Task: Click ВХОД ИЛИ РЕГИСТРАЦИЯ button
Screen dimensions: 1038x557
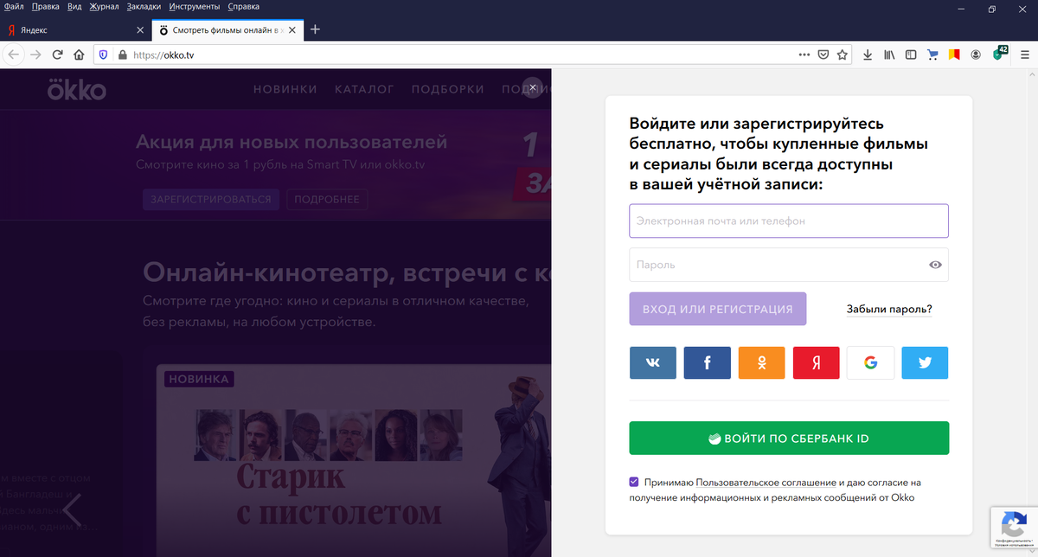Action: point(718,309)
